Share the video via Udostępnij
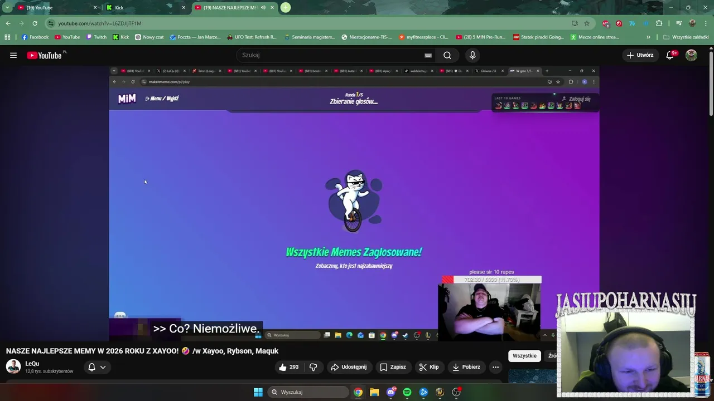Viewport: 714px width, 401px height. pos(349,367)
